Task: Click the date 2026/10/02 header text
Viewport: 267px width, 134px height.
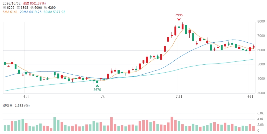Action: click(12, 3)
